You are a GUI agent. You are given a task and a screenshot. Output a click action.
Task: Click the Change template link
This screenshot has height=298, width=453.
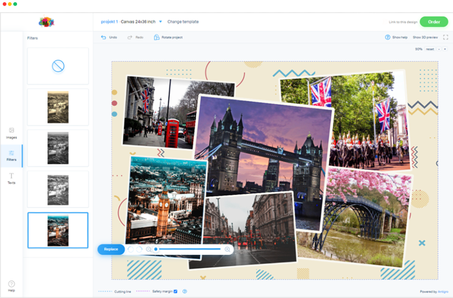(183, 22)
